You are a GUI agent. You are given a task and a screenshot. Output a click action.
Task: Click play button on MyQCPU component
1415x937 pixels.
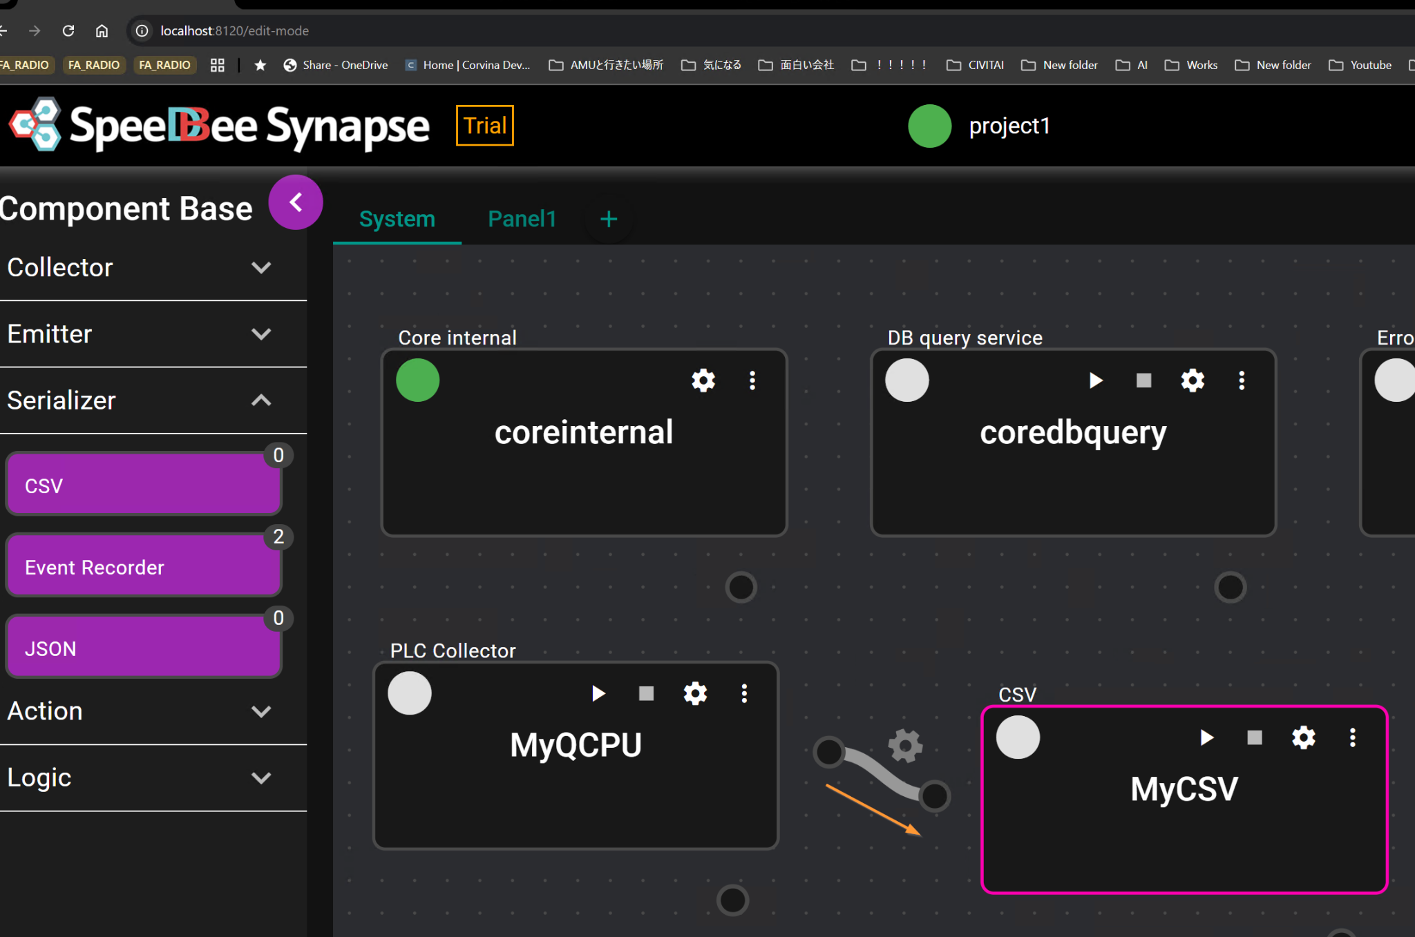[x=598, y=693]
